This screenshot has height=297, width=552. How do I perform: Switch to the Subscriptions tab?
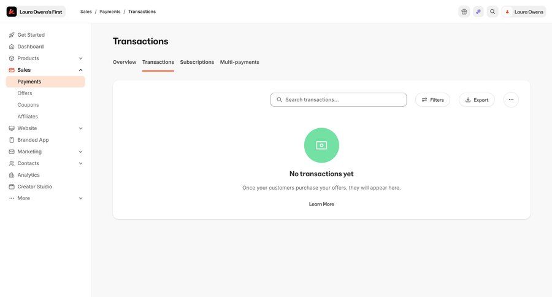pyautogui.click(x=197, y=62)
